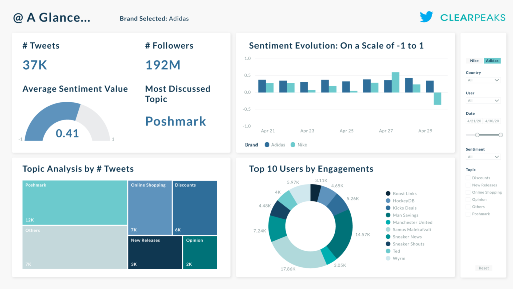
Task: Click the Adidas bar above Apr 21 label
Action: point(262,86)
